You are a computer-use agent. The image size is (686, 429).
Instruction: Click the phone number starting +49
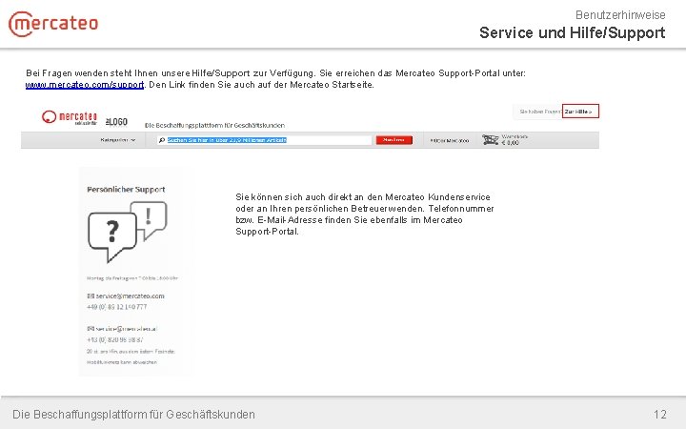pos(117,307)
